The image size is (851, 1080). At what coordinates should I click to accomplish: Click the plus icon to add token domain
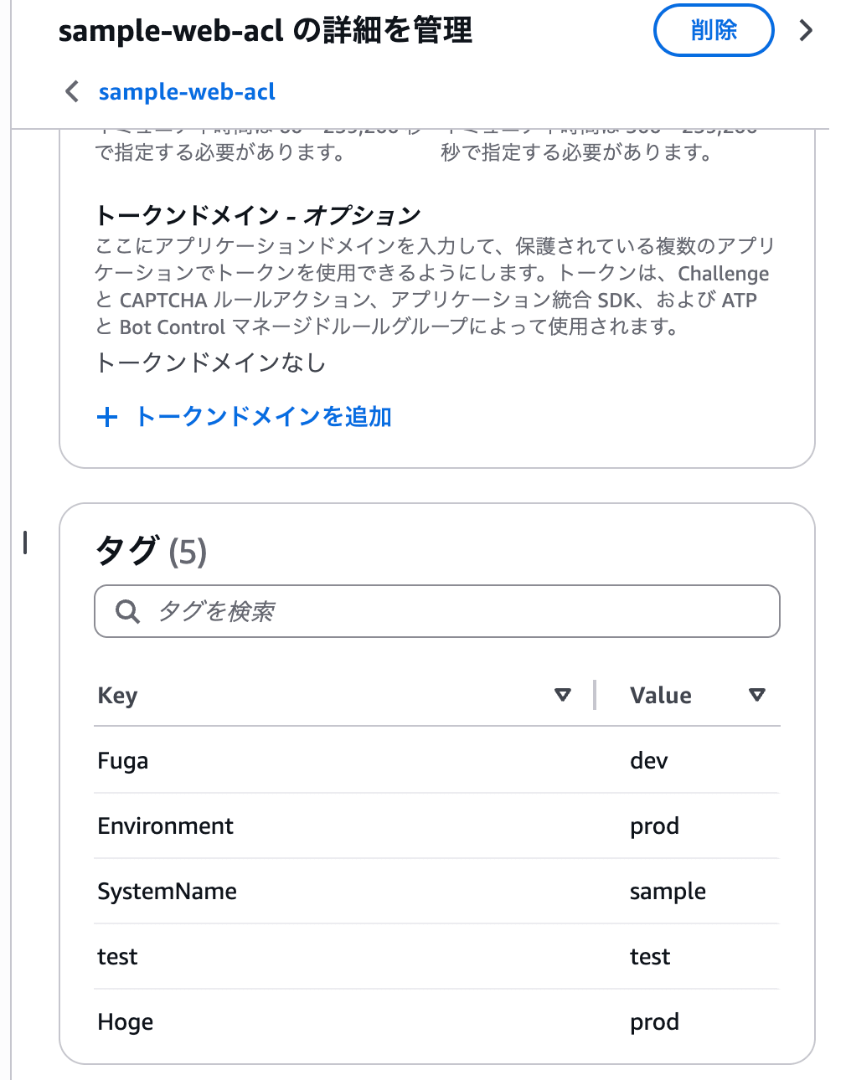point(107,416)
